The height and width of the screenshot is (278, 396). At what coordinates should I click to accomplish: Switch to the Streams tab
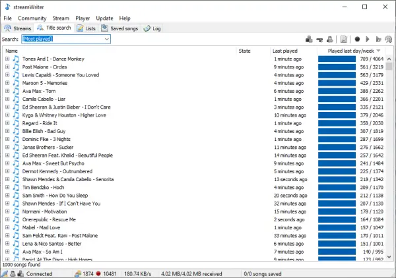tap(18, 28)
